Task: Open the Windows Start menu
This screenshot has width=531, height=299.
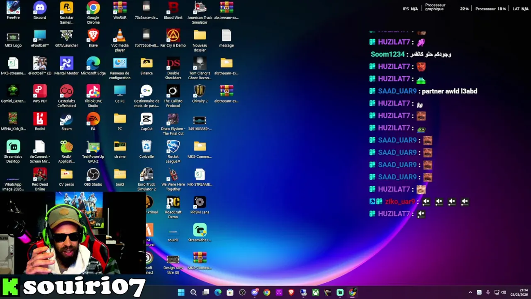Action: tap(181, 292)
